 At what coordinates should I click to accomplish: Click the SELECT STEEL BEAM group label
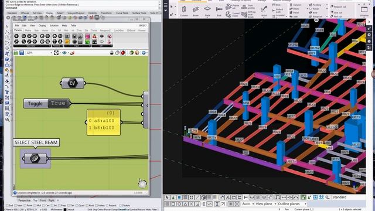(x=36, y=142)
